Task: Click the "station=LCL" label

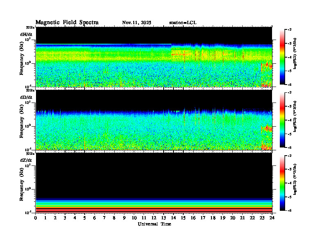Action: [183, 23]
